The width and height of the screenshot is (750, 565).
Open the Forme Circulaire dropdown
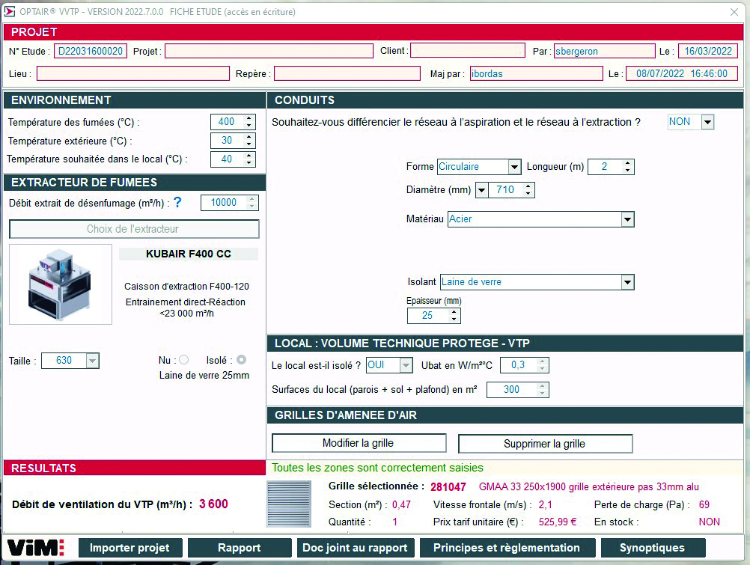[x=514, y=167]
